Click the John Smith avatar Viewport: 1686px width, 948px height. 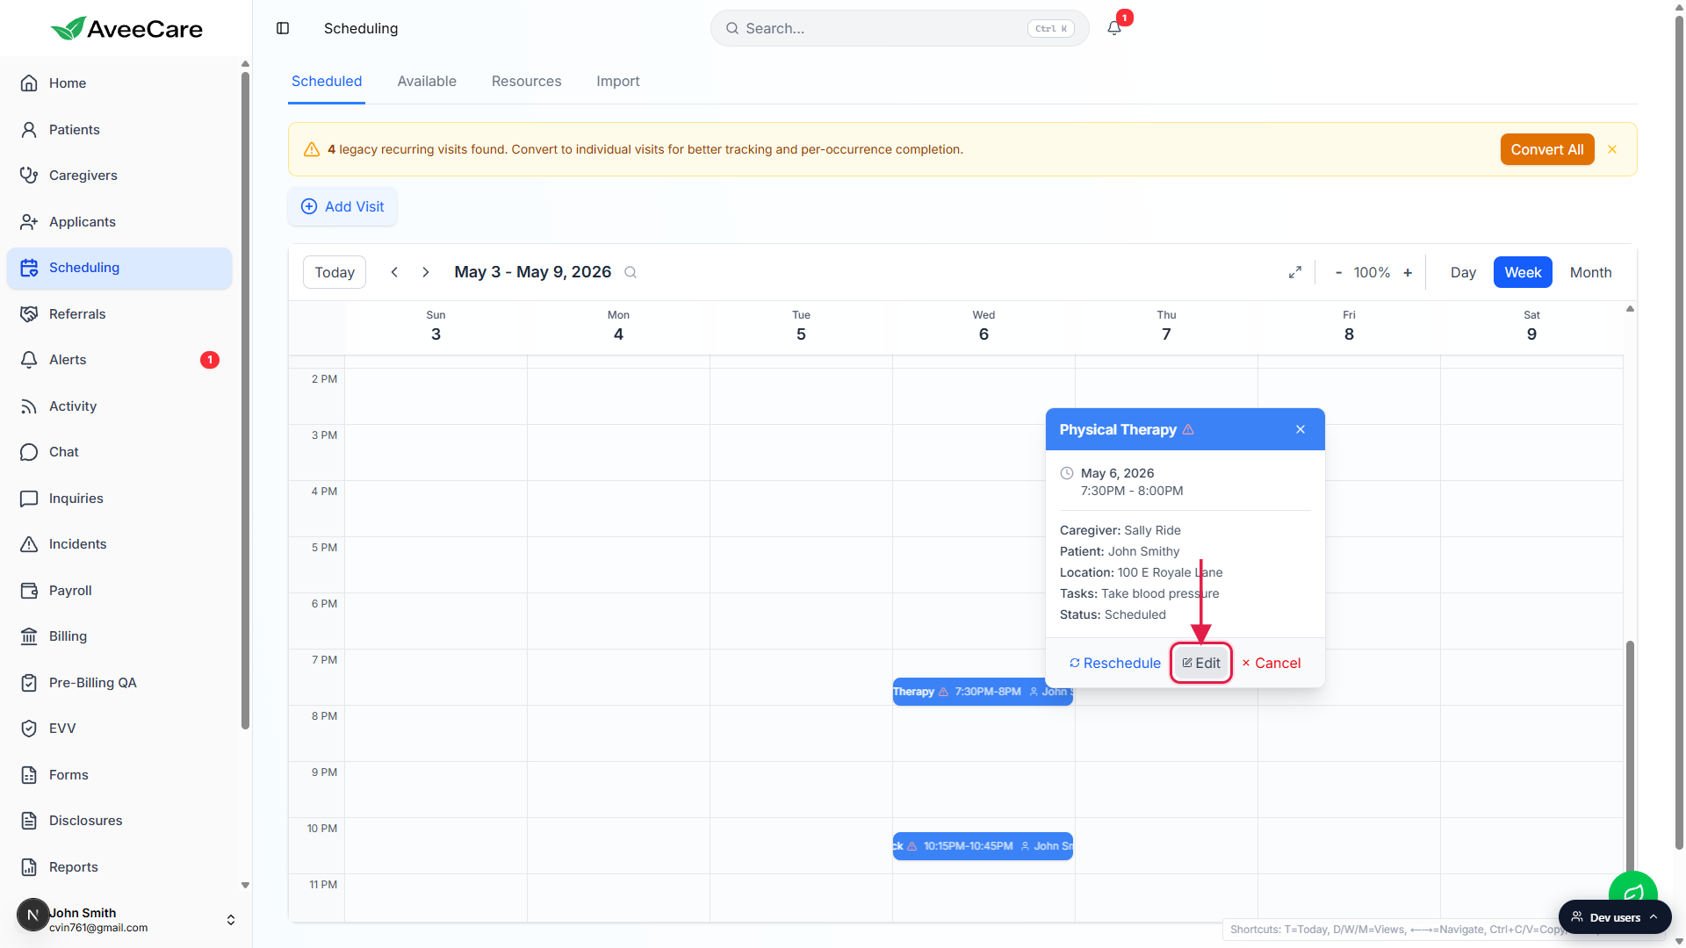coord(32,916)
